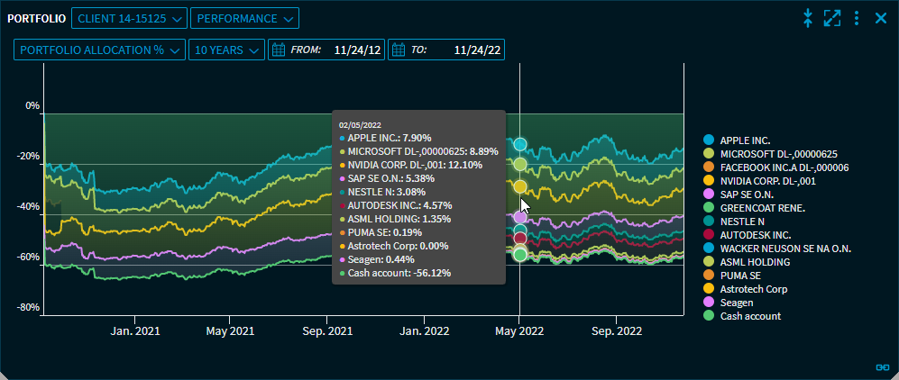Viewport: 899px width, 380px height.
Task: Open the Performance view dropdown
Action: tap(243, 18)
